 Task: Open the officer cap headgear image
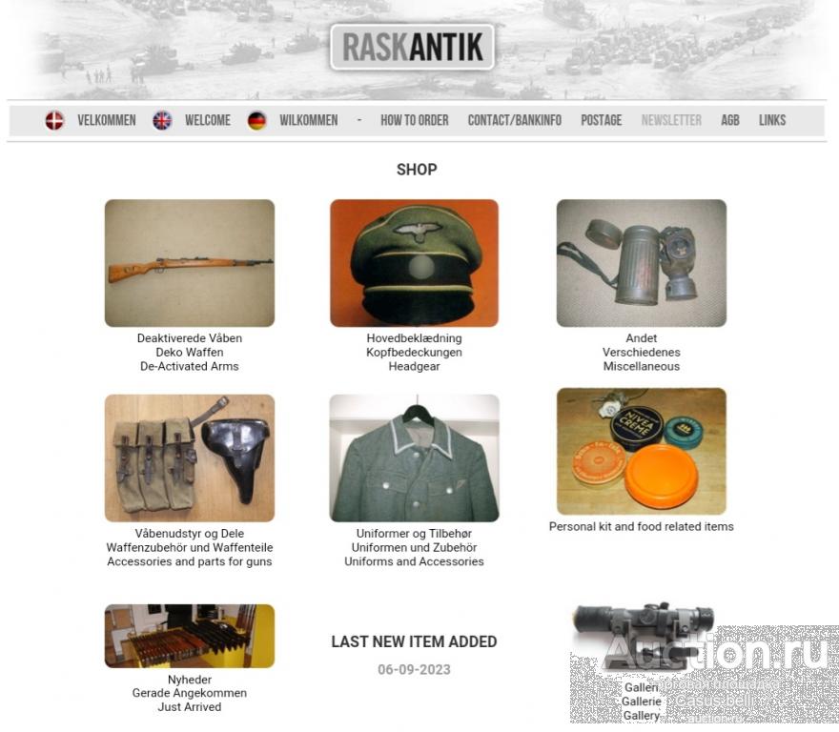414,263
